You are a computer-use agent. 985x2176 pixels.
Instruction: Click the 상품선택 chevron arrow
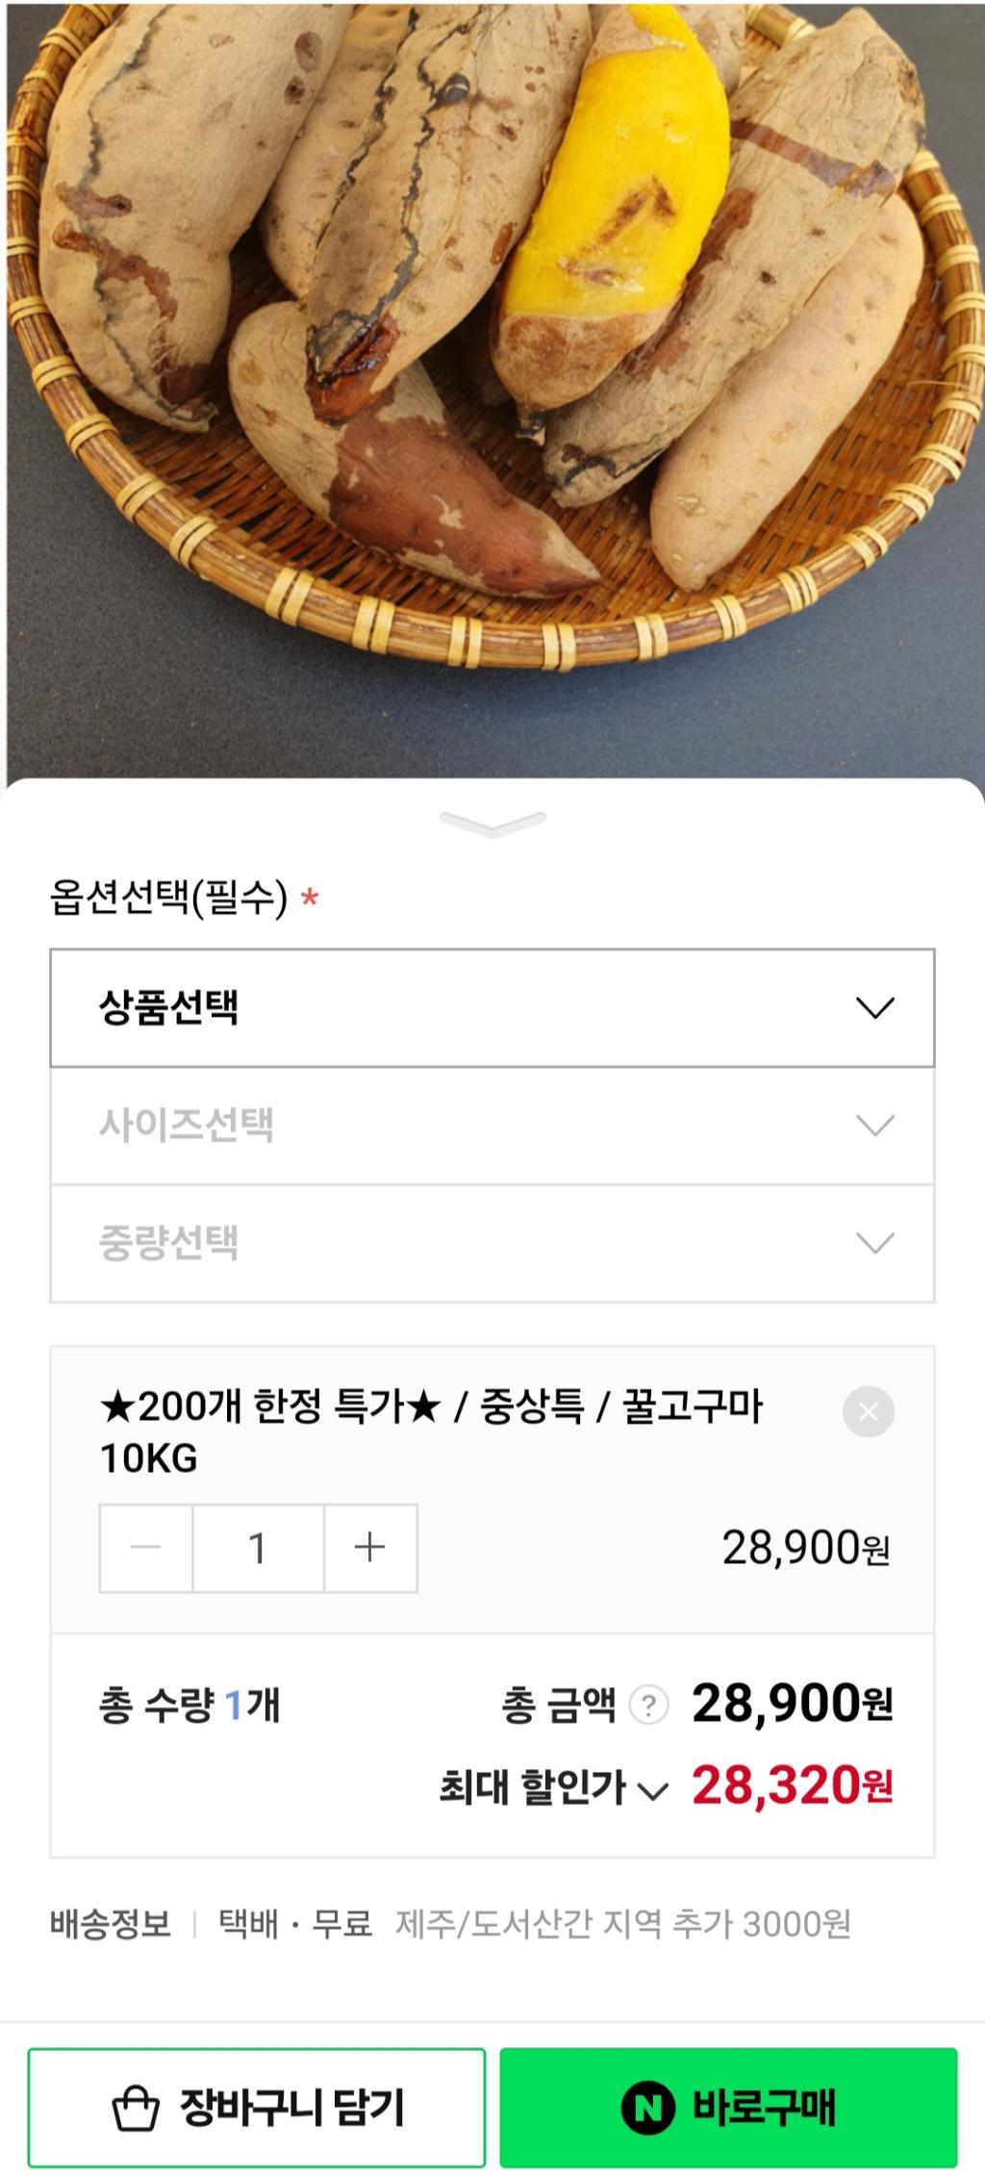(874, 1007)
